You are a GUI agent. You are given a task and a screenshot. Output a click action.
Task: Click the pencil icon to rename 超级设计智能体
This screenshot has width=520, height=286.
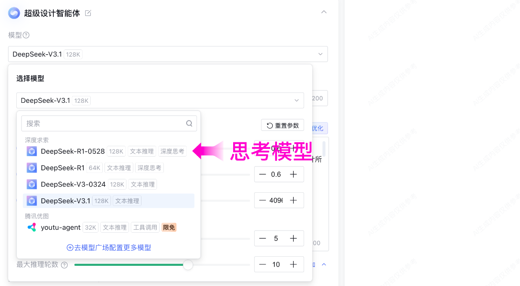tap(88, 13)
